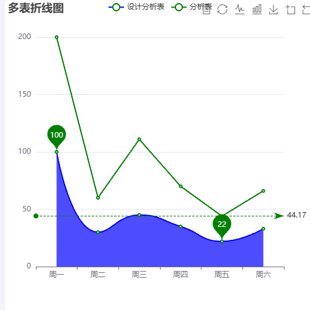This screenshot has width=310, height=310.
Task: Click the min value pin labeled 22
Action: (222, 224)
